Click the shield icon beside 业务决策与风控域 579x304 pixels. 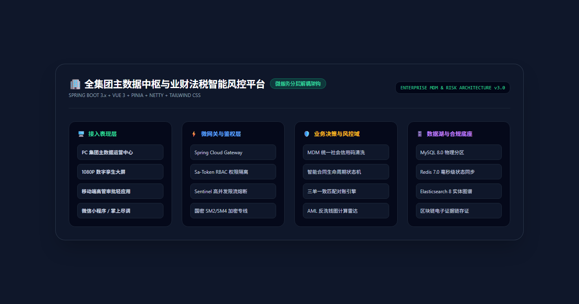pos(307,134)
